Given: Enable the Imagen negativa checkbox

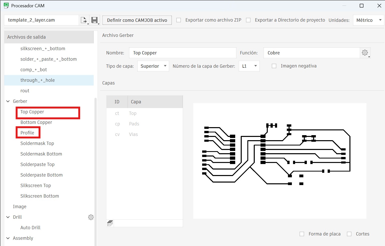Looking at the screenshot, I should tap(274, 66).
